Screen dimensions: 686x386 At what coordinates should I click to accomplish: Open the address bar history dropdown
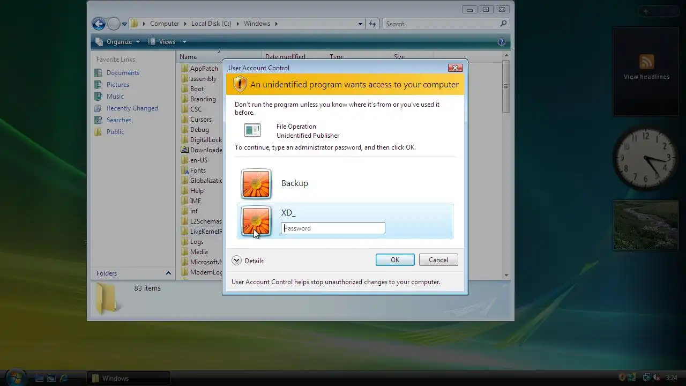361,24
